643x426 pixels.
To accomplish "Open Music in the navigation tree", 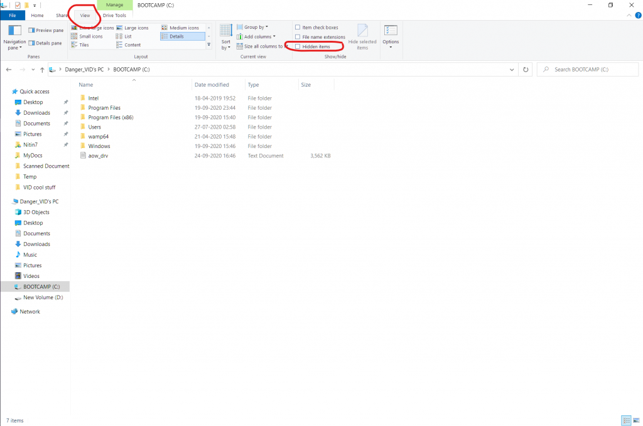I will coord(30,255).
